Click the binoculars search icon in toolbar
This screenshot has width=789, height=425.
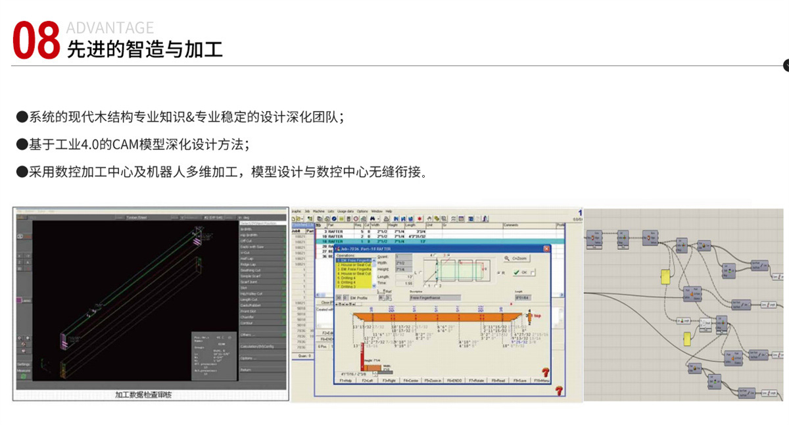point(372,218)
